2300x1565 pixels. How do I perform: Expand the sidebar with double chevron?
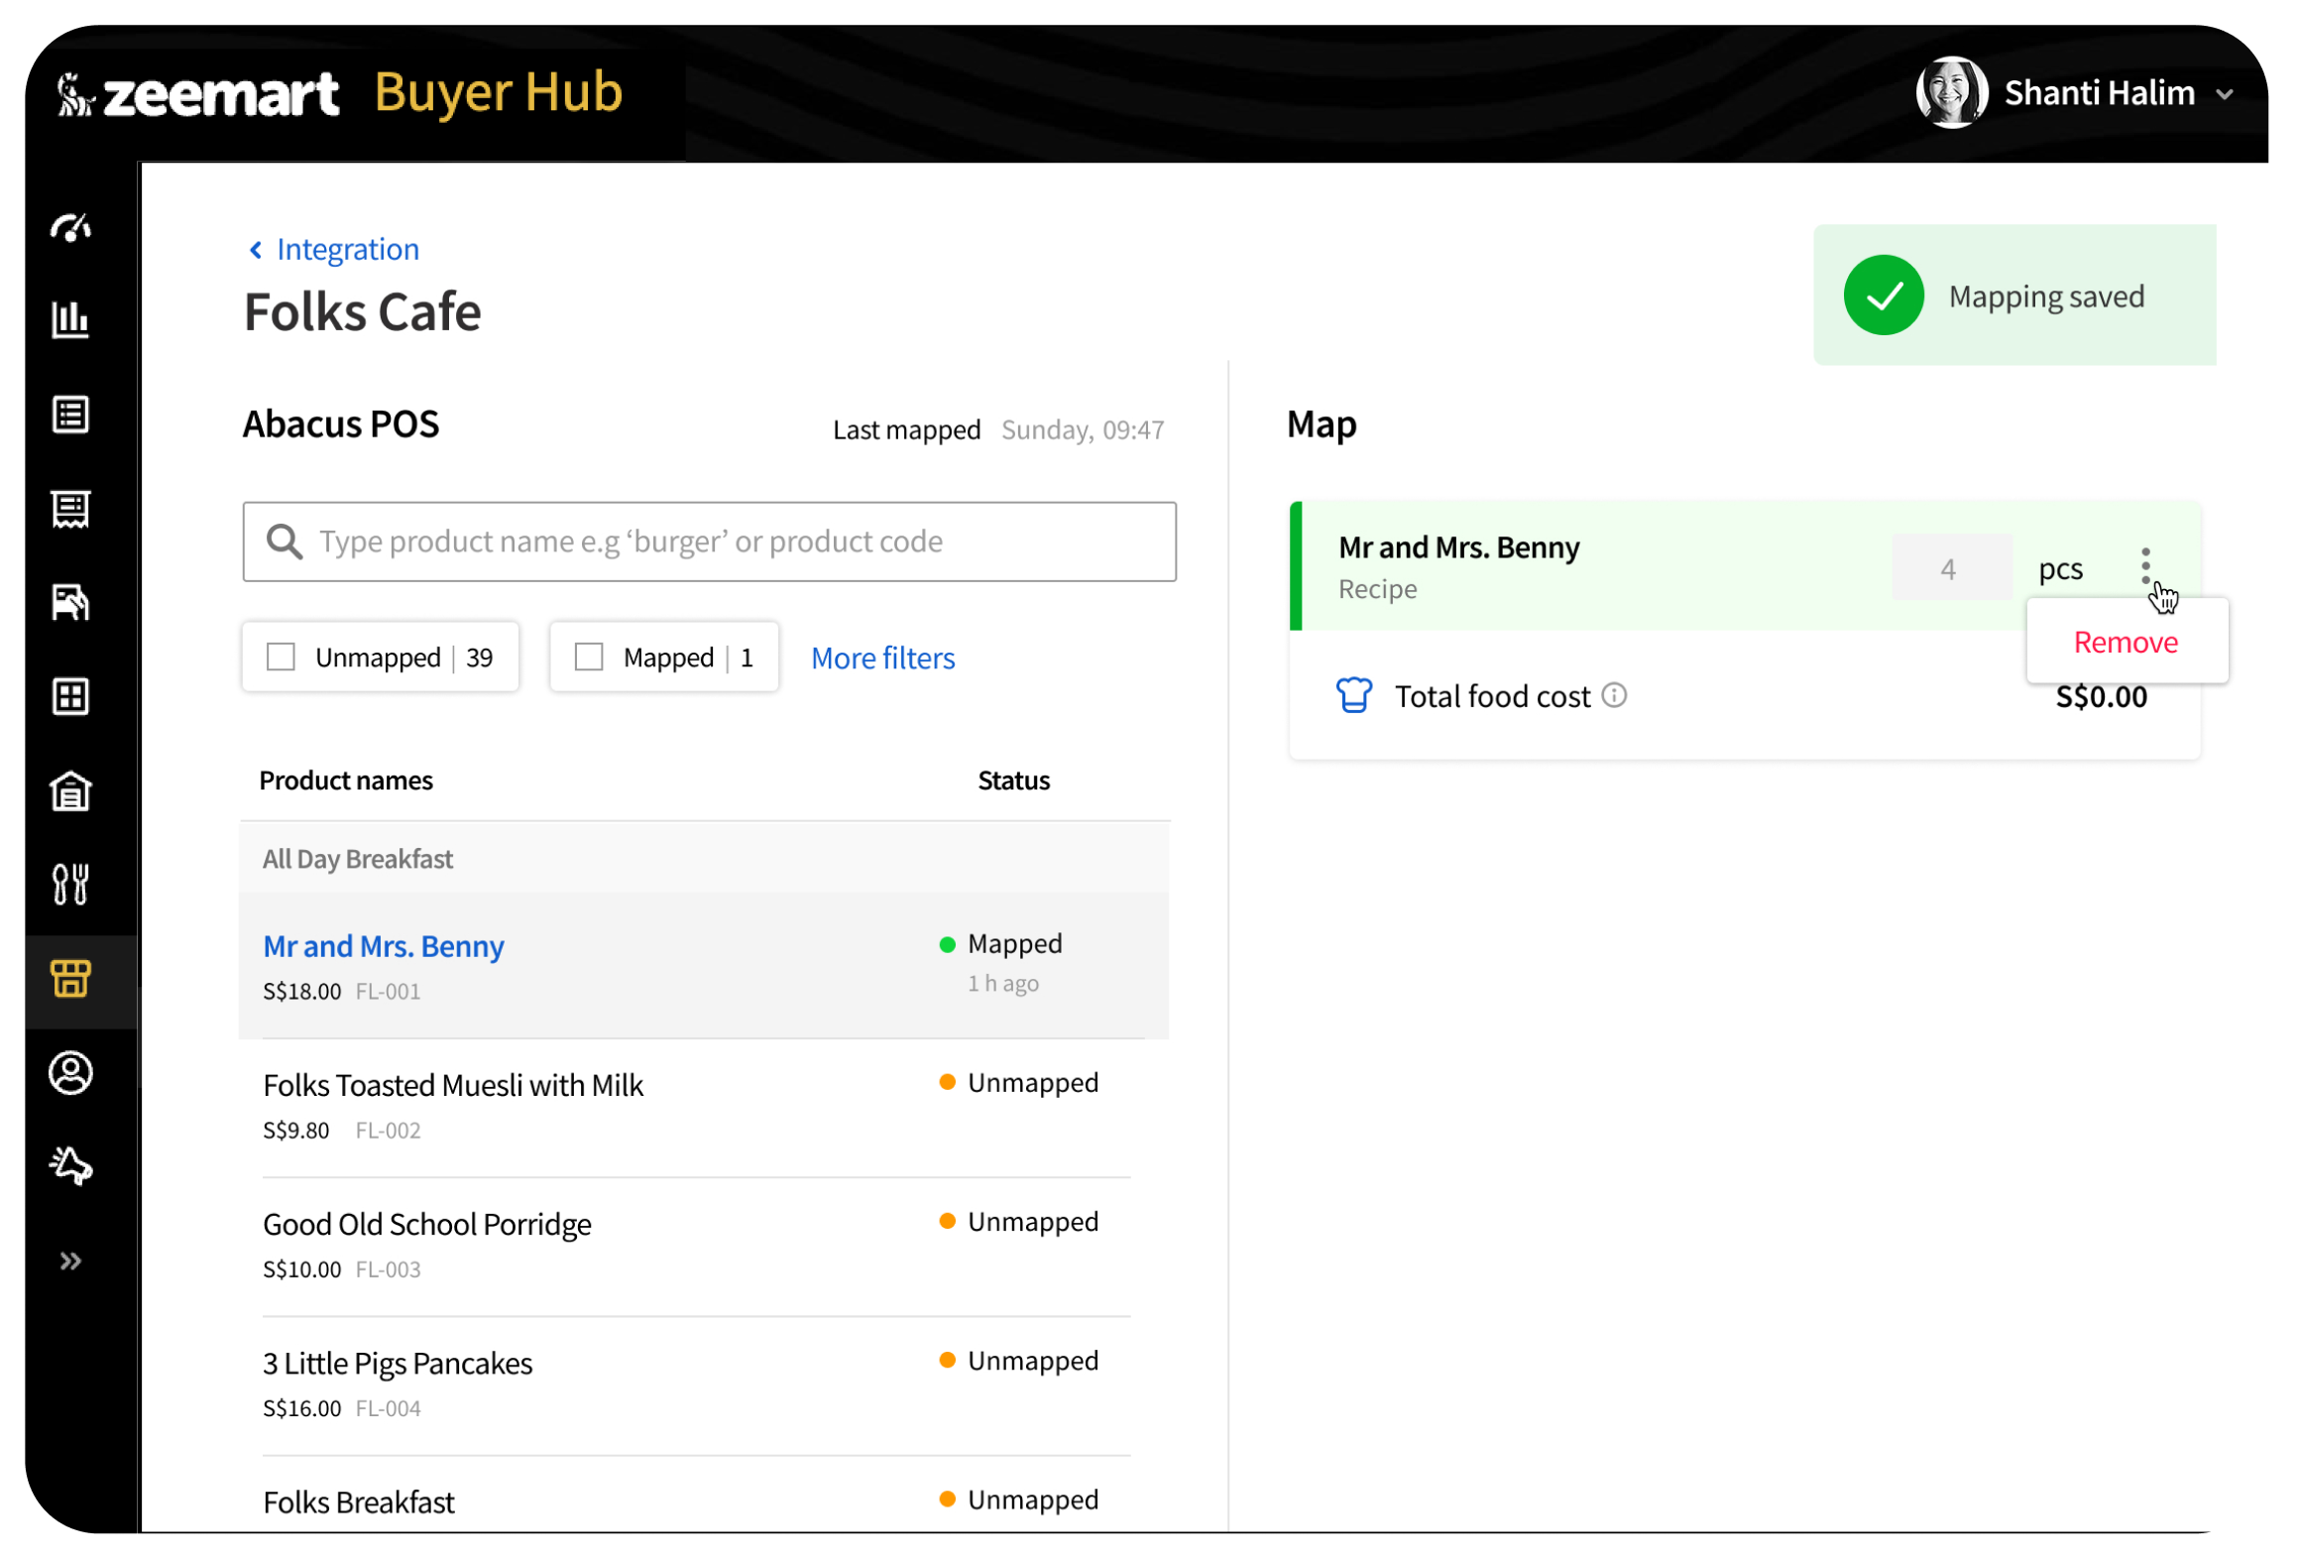[x=70, y=1263]
